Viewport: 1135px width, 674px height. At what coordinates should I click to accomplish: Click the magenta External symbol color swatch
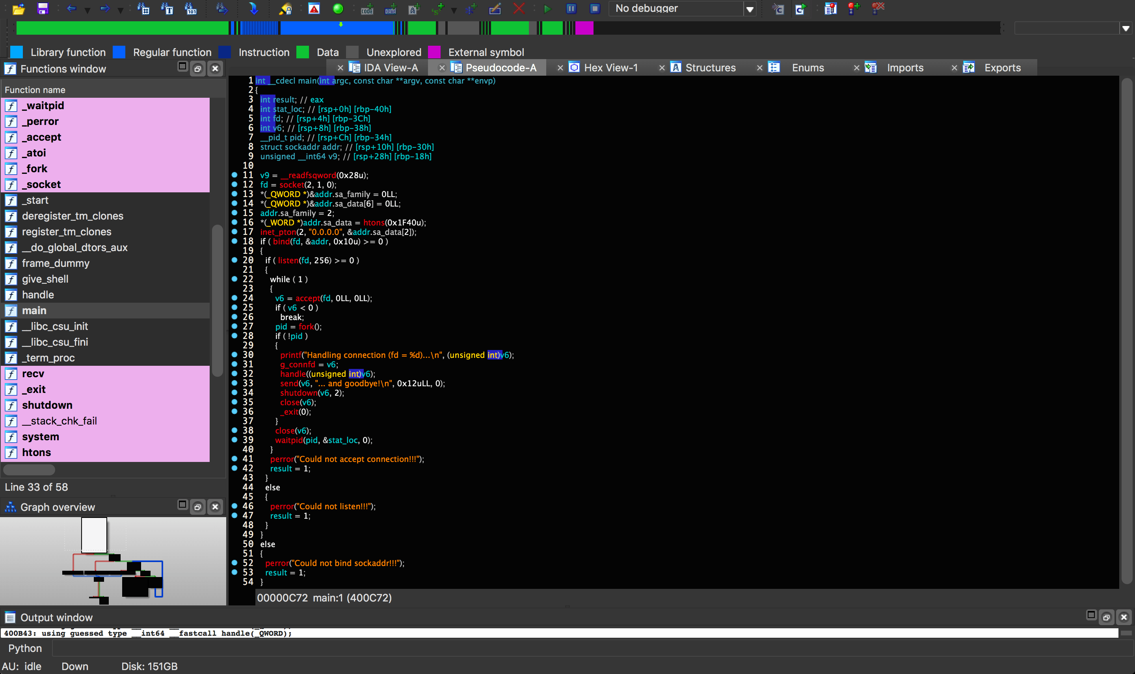click(434, 52)
